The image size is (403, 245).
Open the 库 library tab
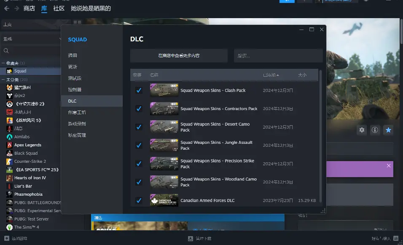pos(44,8)
